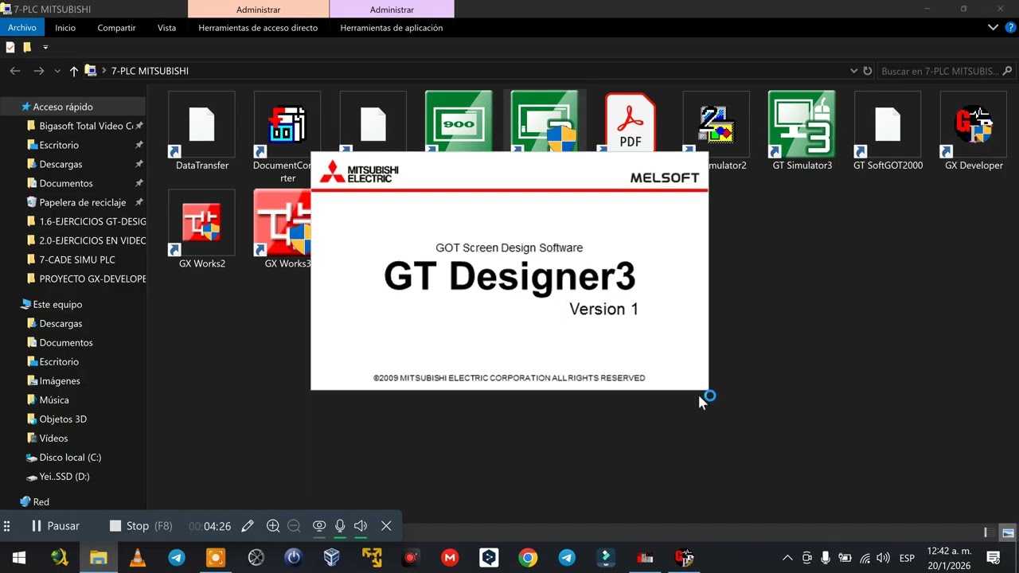Open the Archivo tab
Image resolution: width=1019 pixels, height=573 pixels.
click(x=22, y=28)
